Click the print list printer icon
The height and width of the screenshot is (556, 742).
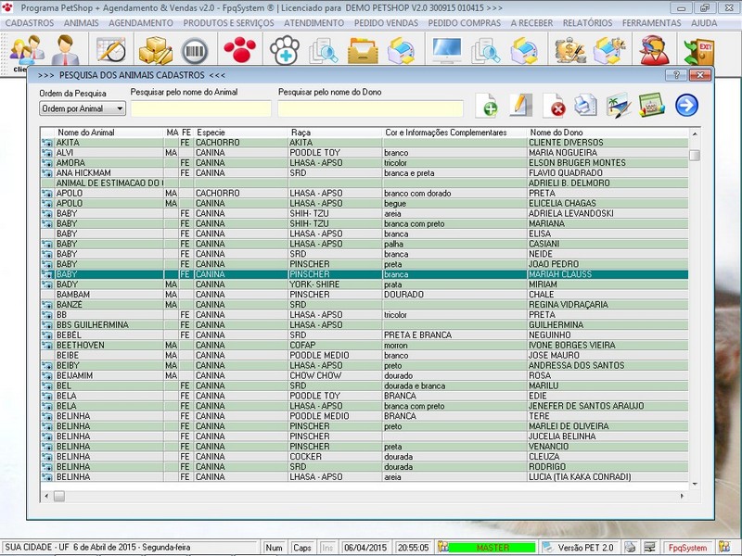[585, 106]
